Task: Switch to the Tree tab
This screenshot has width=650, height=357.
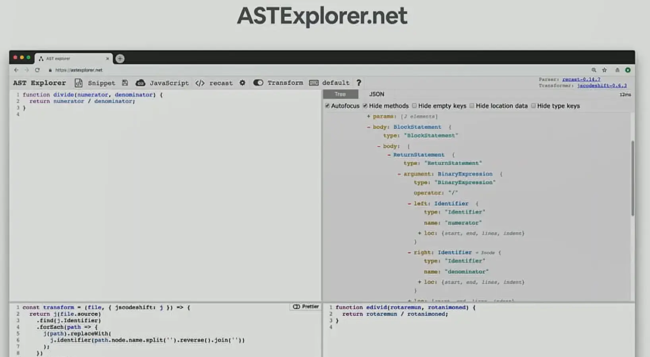Action: click(x=340, y=94)
